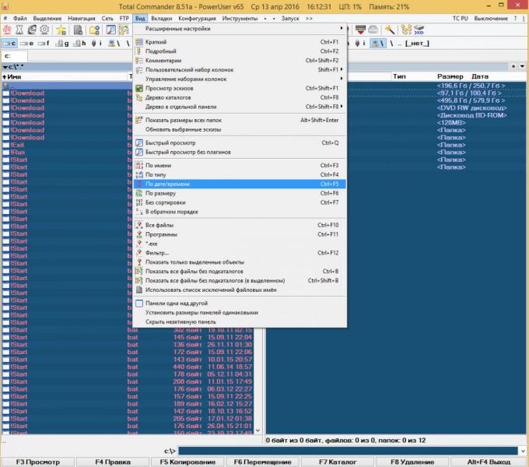Toggle Быстрый просмотр без плагинов
Image resolution: width=529 pixels, height=467 pixels.
(240, 153)
